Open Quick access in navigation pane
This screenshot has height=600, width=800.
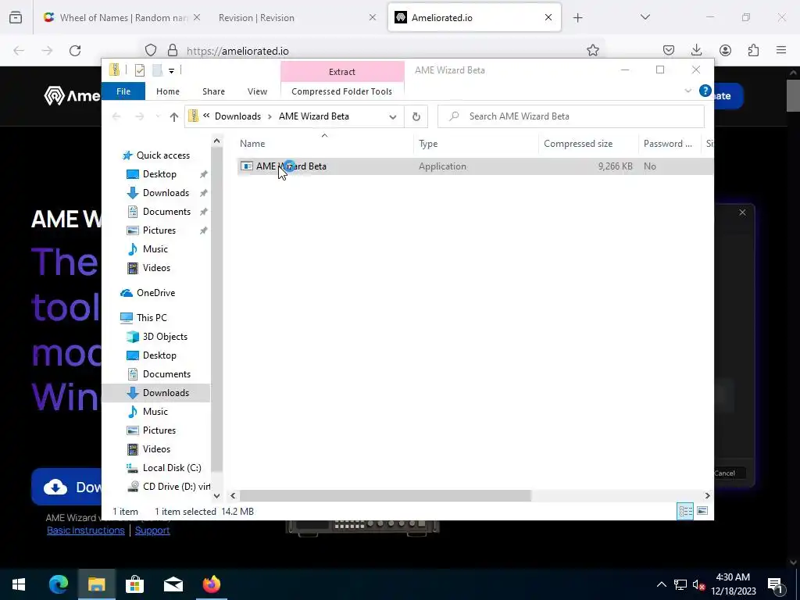162,155
